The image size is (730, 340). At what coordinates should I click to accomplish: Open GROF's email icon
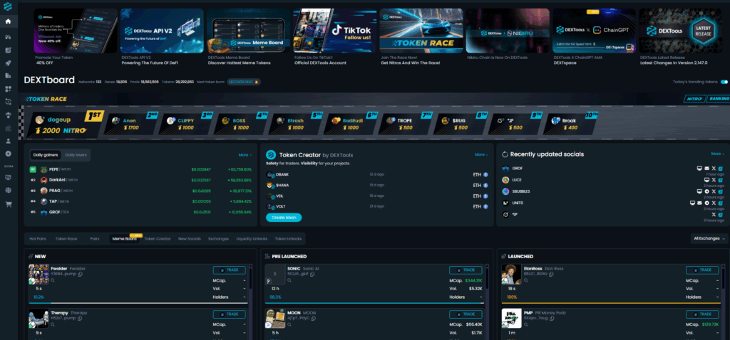(706, 168)
